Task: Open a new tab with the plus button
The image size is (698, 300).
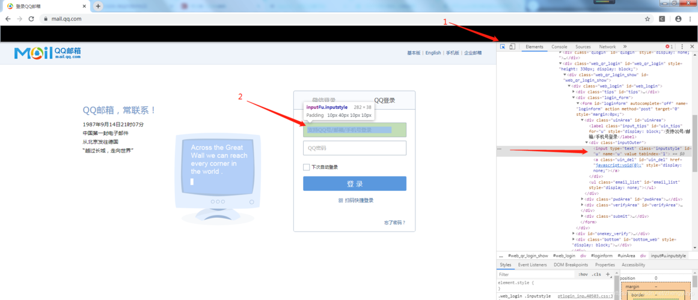Action: tap(98, 6)
